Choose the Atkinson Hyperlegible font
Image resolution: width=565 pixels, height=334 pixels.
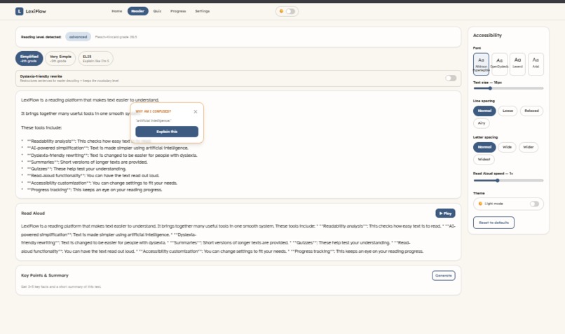[481, 64]
